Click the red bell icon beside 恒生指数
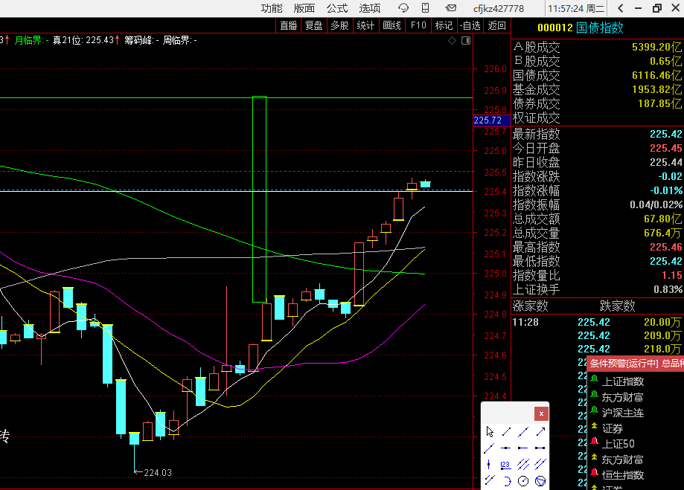This screenshot has width=684, height=490. tap(594, 473)
